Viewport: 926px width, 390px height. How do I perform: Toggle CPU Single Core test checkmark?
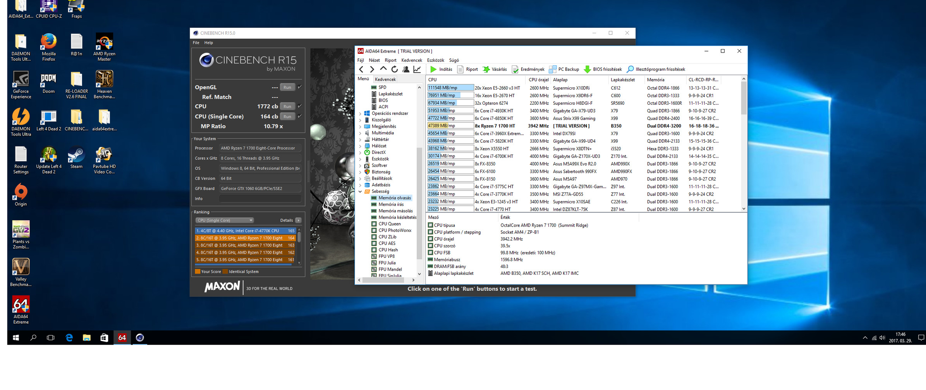(x=300, y=116)
